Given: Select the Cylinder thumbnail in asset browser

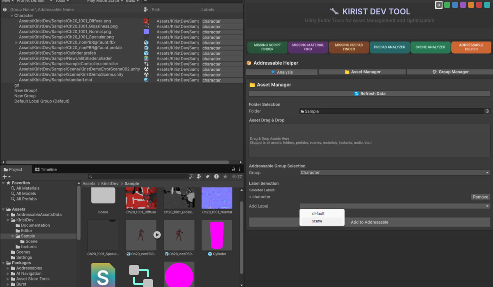Looking at the screenshot, I should coord(217,235).
